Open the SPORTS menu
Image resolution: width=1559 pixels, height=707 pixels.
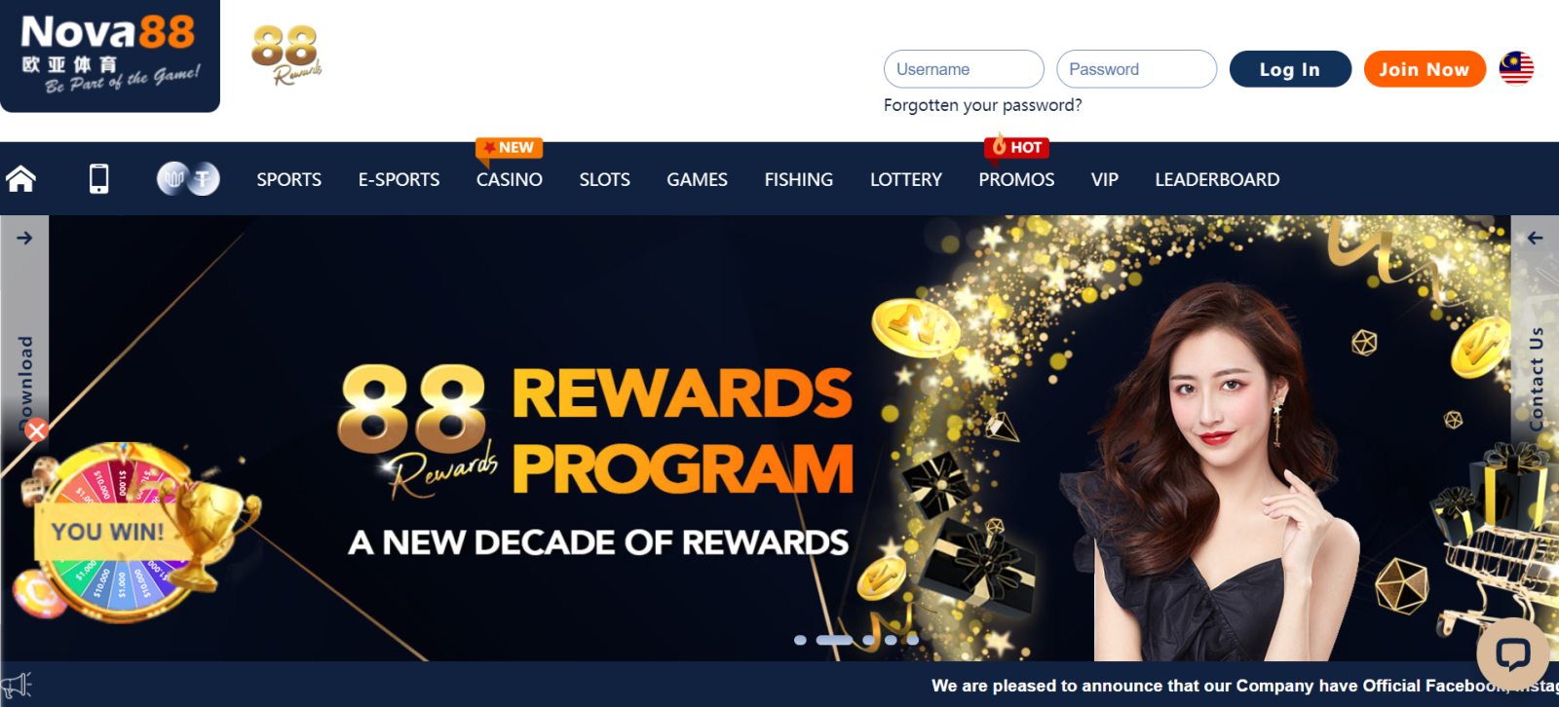(289, 179)
